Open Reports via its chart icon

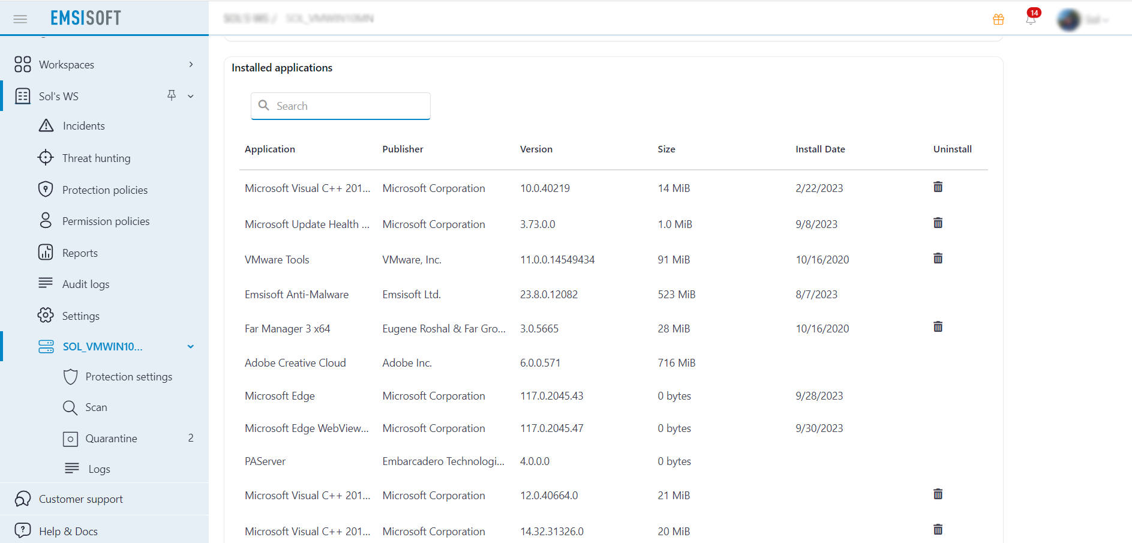click(46, 252)
